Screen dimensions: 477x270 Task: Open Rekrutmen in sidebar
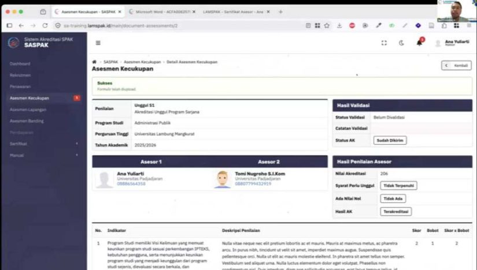20,75
